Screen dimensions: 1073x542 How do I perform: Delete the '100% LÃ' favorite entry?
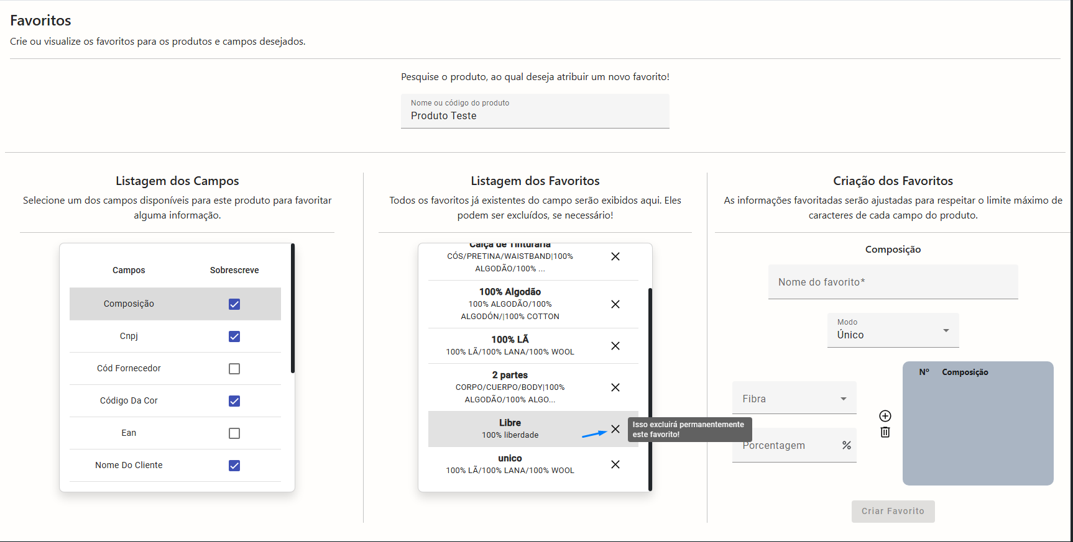click(x=615, y=346)
